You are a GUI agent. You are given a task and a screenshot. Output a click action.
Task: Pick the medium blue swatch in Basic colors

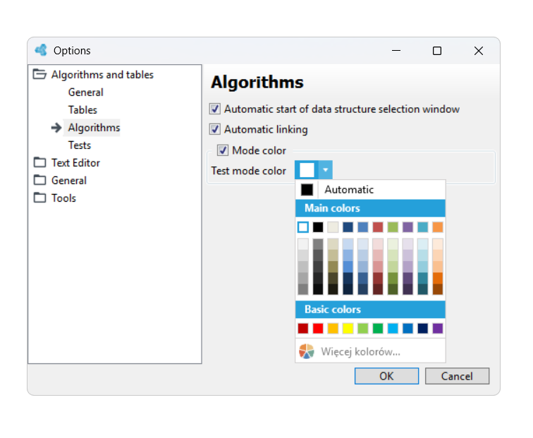click(408, 328)
